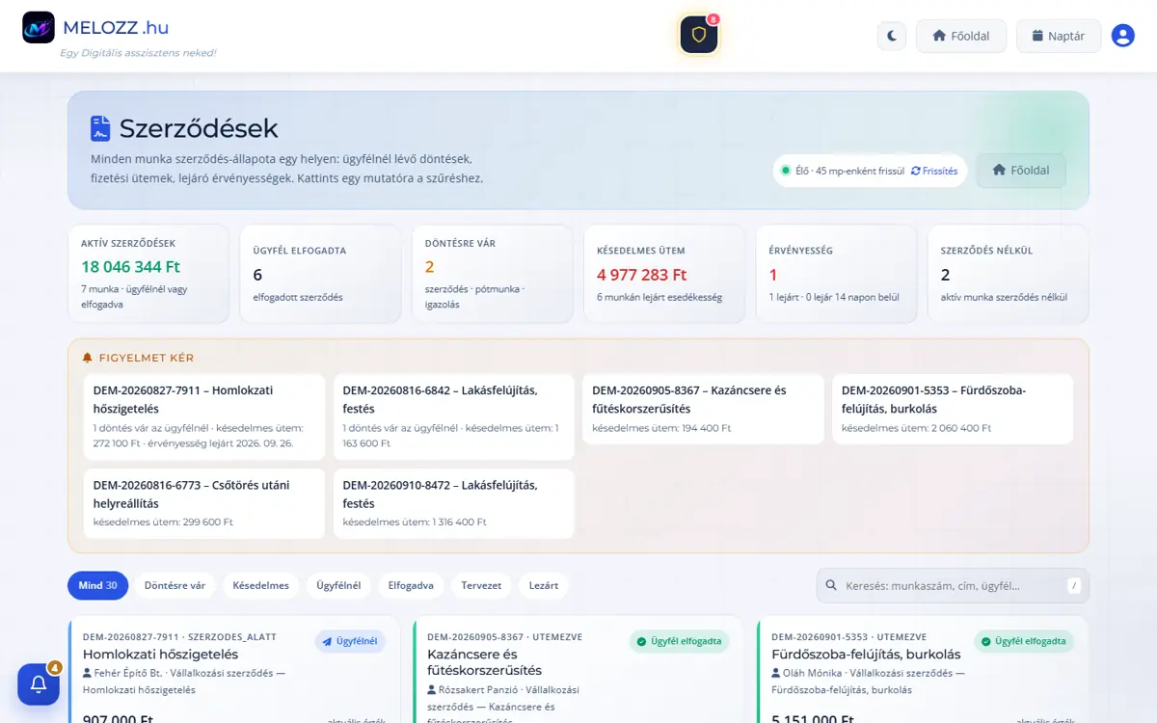The height and width of the screenshot is (723, 1157).
Task: Open the shield notification badge icon
Action: point(699,35)
